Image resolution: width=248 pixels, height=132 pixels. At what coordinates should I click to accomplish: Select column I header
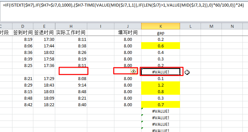[x=101, y=26]
